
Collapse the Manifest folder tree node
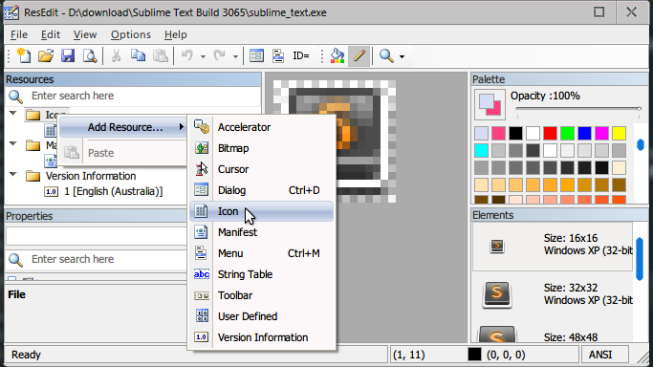pos(13,144)
